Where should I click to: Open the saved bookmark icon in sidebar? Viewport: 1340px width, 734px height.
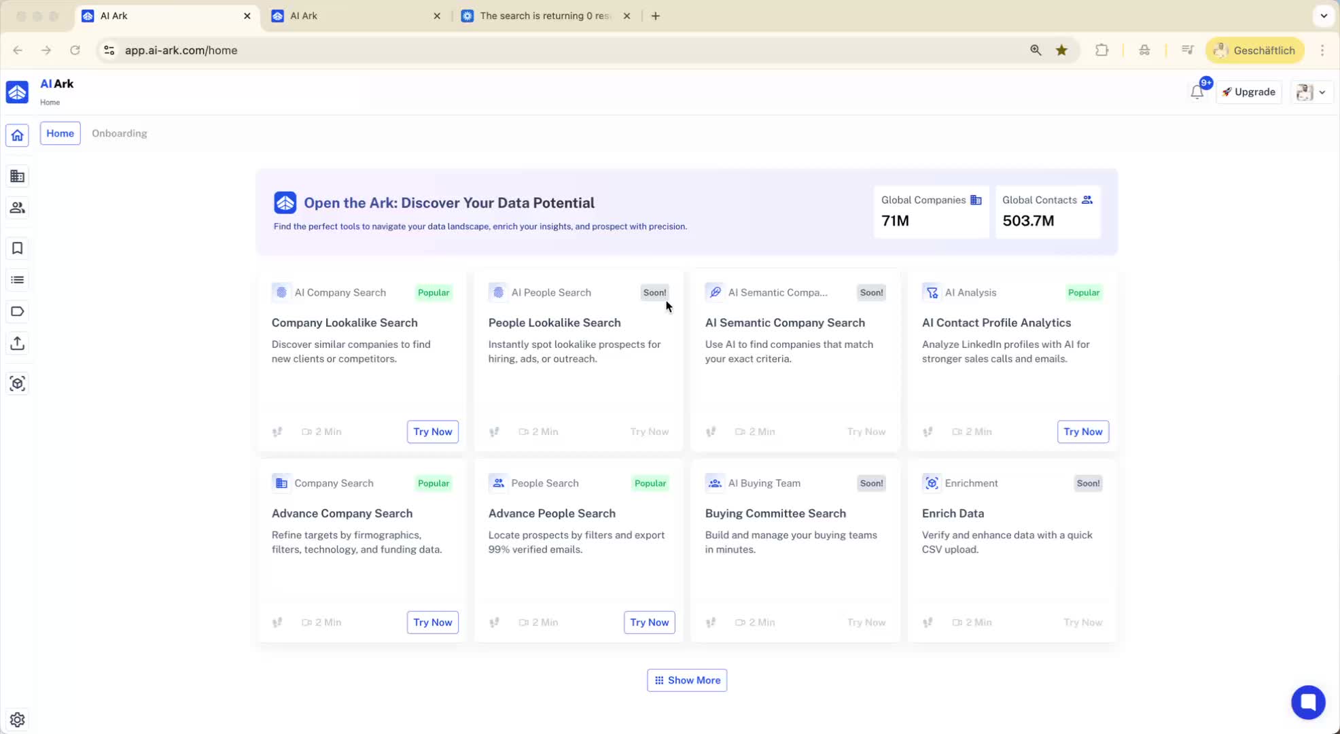click(x=18, y=249)
